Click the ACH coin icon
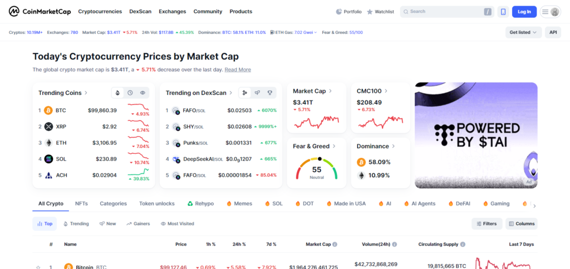 48,175
